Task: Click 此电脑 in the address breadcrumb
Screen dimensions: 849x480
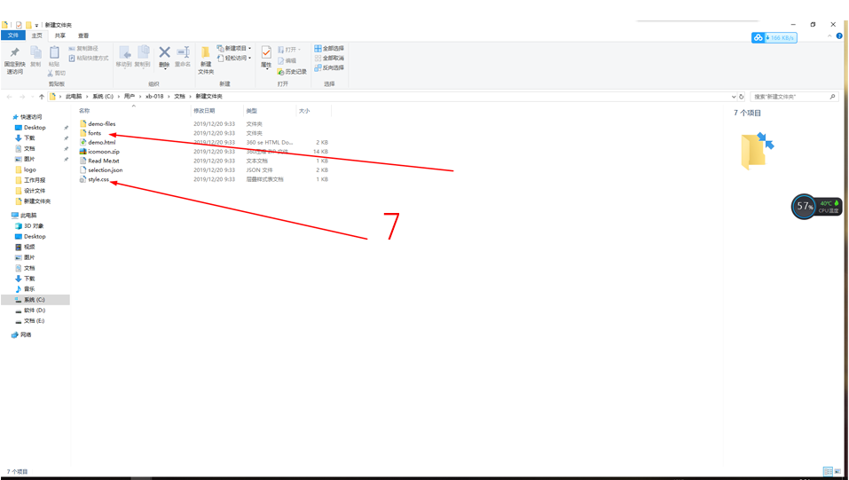Action: point(74,97)
